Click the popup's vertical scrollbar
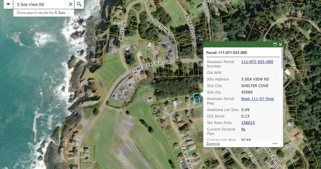The width and height of the screenshot is (321, 169). click(x=282, y=58)
